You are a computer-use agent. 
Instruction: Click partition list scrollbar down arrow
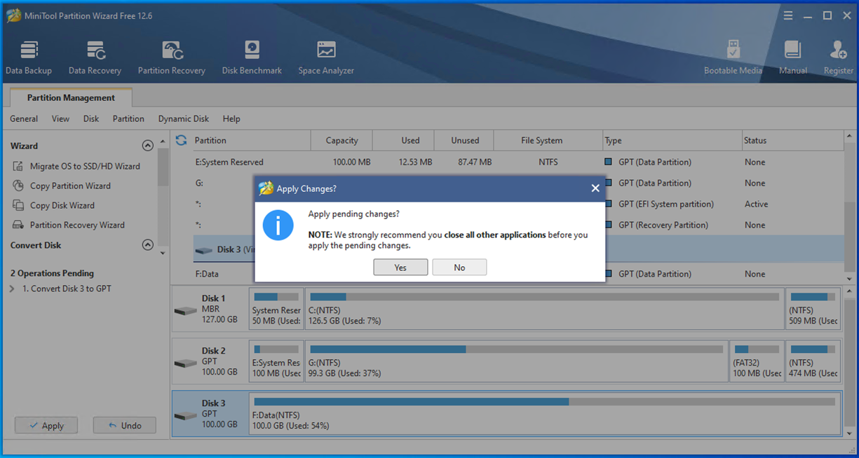coord(851,279)
